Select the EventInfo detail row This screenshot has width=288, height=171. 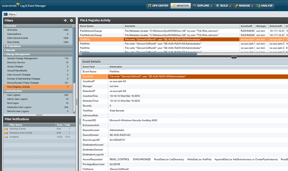click(x=185, y=76)
